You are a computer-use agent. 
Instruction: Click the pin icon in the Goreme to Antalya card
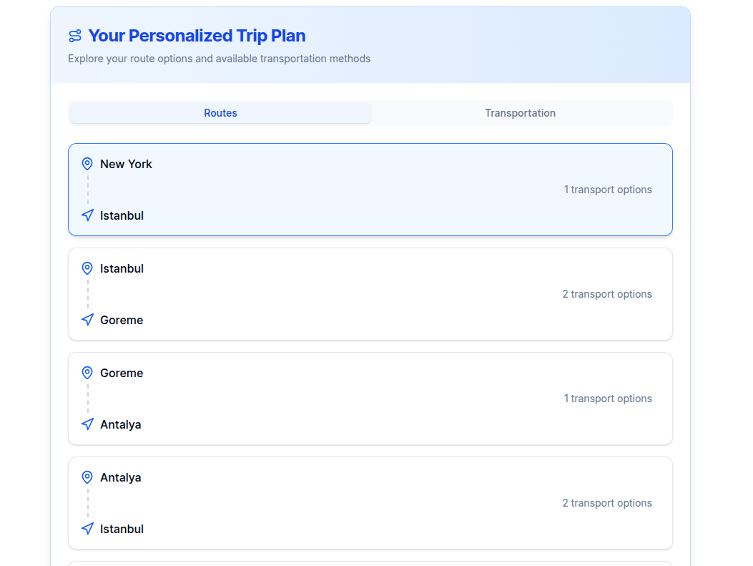(87, 373)
